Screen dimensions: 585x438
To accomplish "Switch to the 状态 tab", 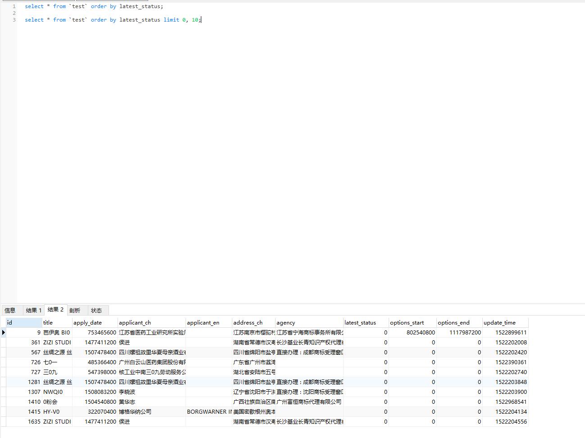I will click(96, 310).
